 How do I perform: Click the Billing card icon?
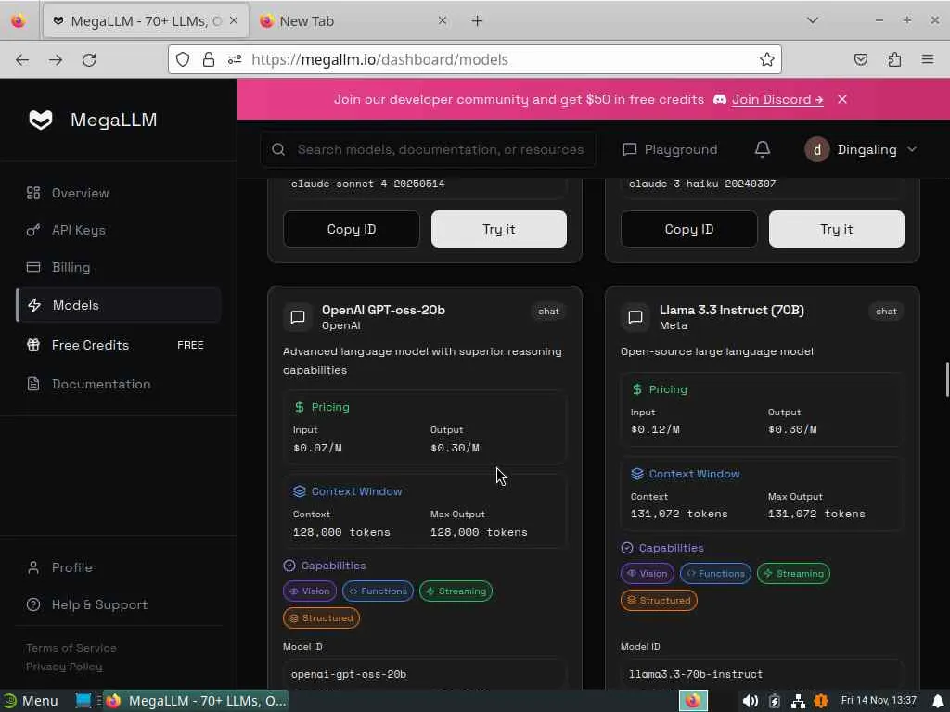[33, 267]
